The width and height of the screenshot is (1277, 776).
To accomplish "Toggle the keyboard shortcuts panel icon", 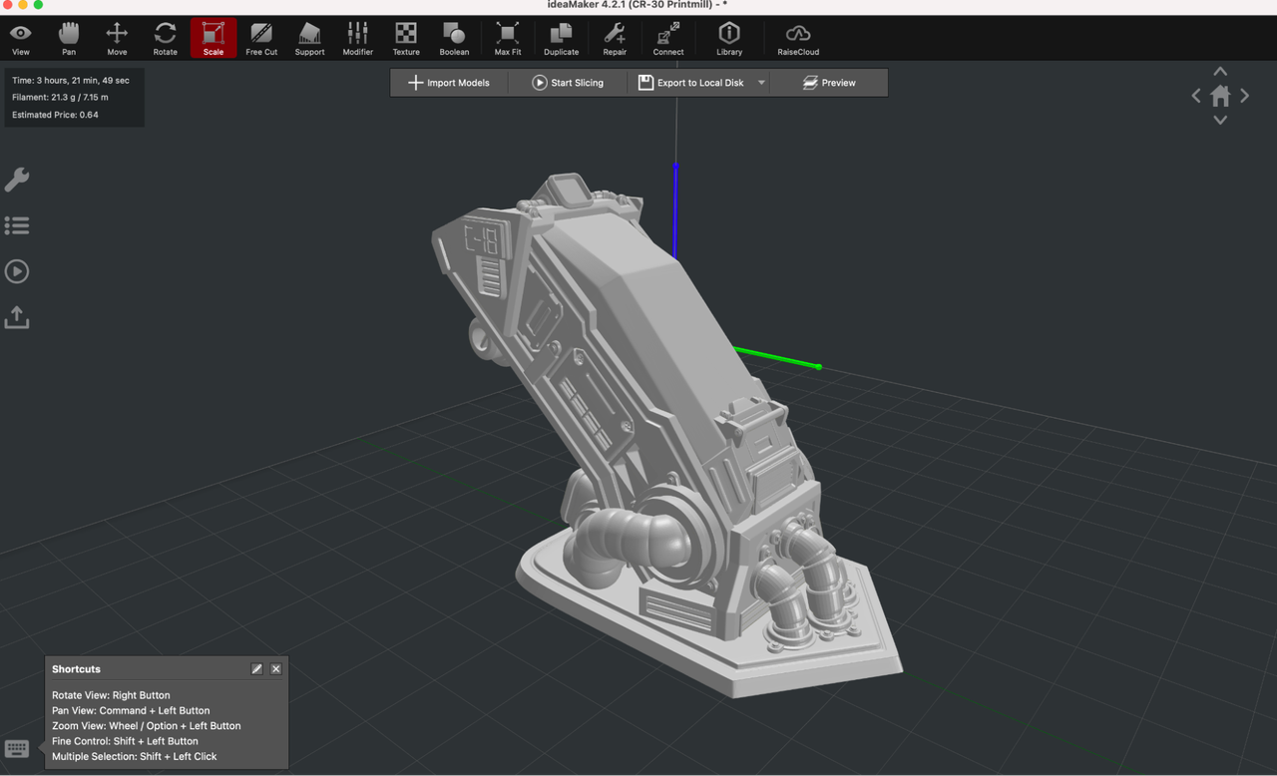I will [x=17, y=748].
